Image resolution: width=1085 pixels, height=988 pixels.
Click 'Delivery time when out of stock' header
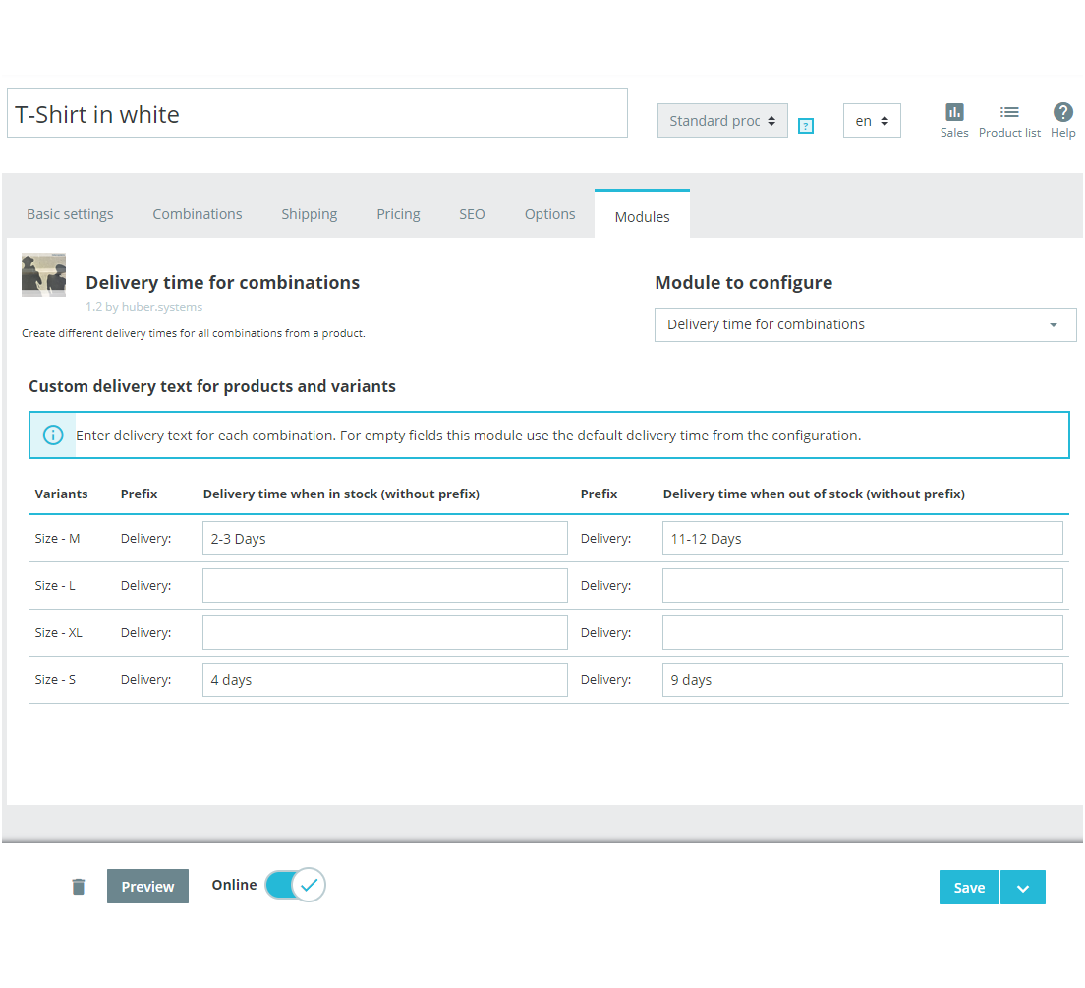coord(814,494)
